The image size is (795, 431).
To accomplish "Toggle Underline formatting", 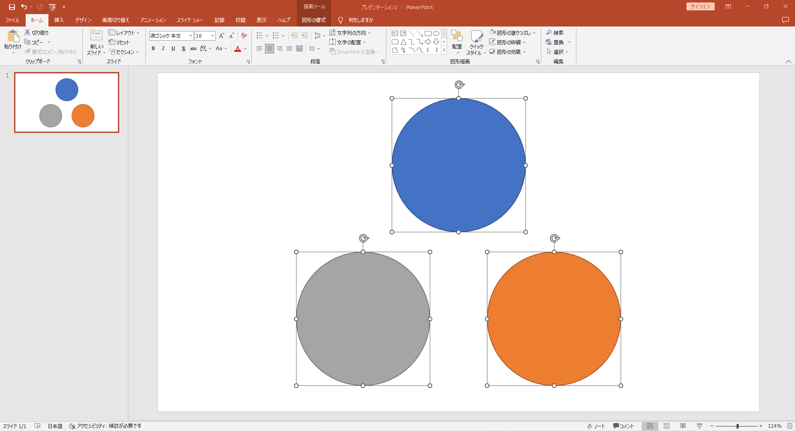I will pyautogui.click(x=173, y=48).
